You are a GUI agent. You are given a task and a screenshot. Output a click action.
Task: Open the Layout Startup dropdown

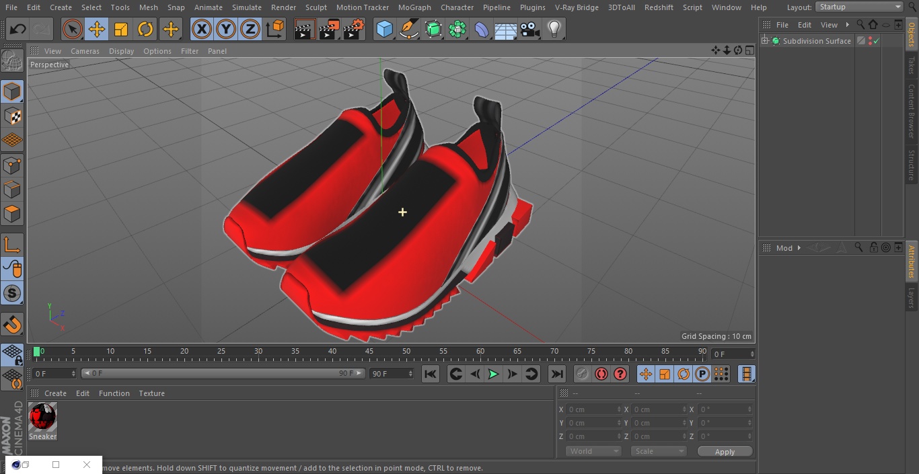click(x=860, y=7)
